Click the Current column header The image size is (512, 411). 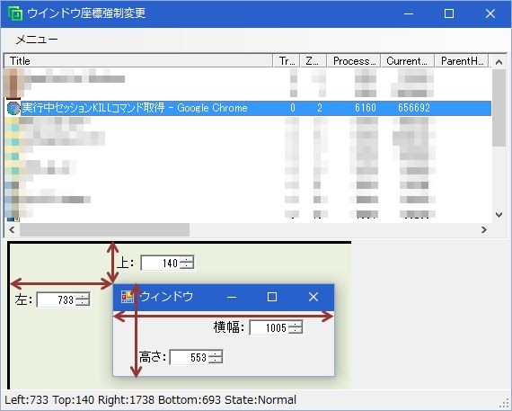click(x=408, y=61)
